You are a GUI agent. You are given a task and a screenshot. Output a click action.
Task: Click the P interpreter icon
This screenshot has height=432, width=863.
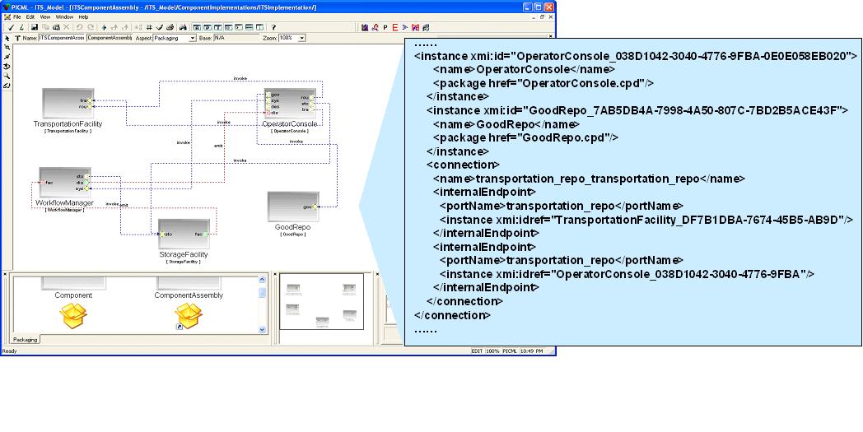[x=385, y=27]
